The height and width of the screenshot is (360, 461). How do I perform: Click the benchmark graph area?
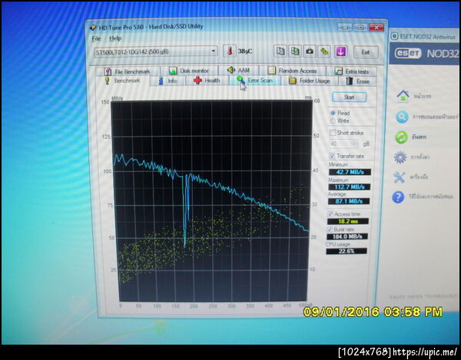(x=211, y=201)
